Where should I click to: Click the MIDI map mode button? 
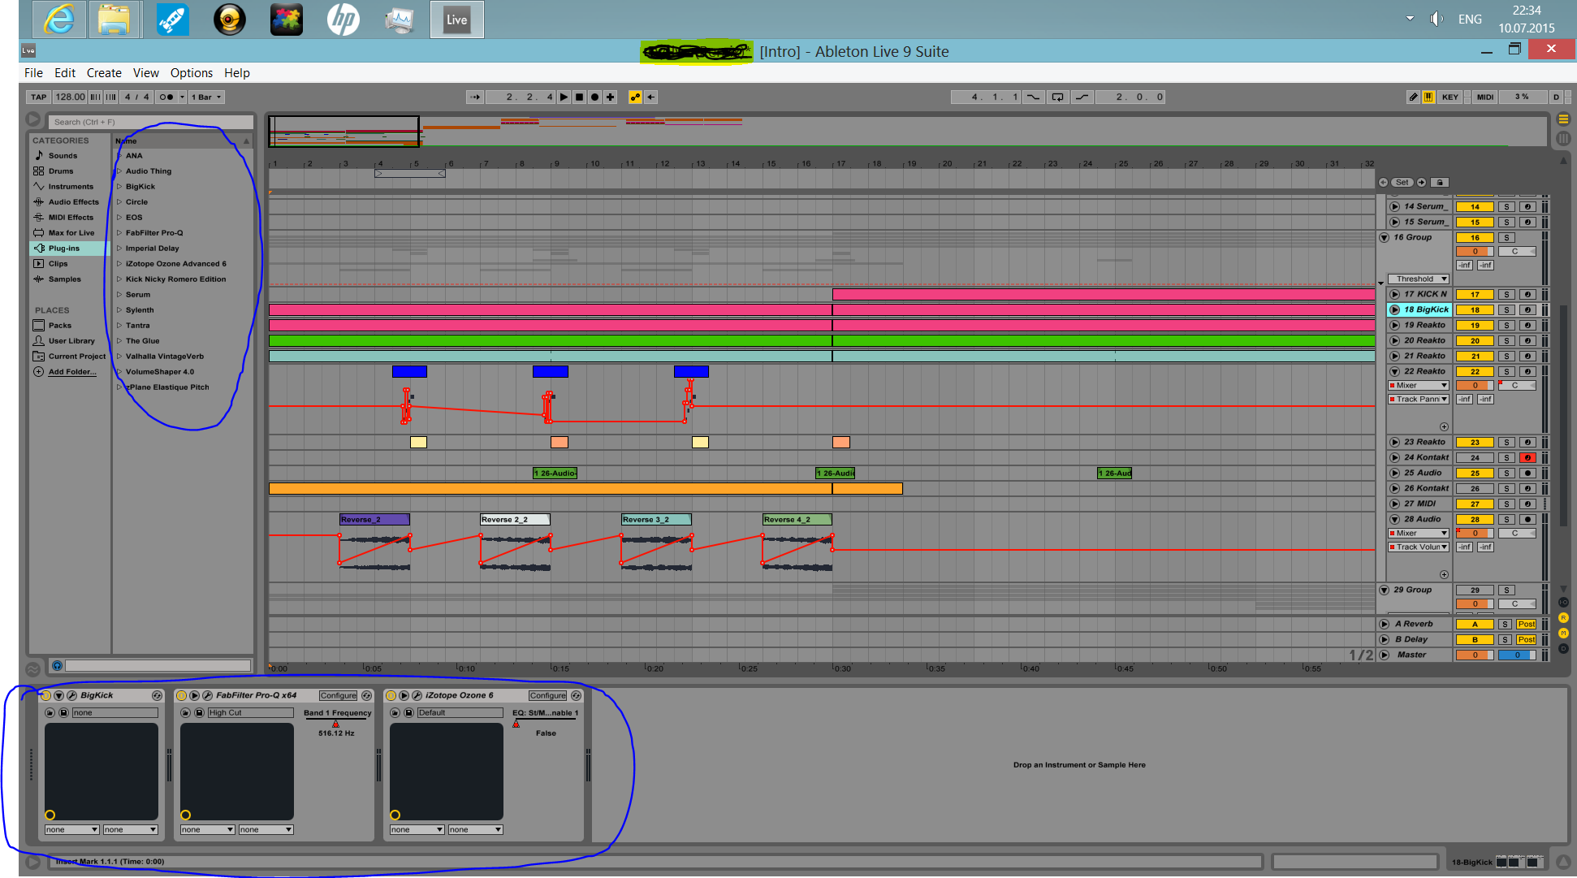pos(1485,97)
